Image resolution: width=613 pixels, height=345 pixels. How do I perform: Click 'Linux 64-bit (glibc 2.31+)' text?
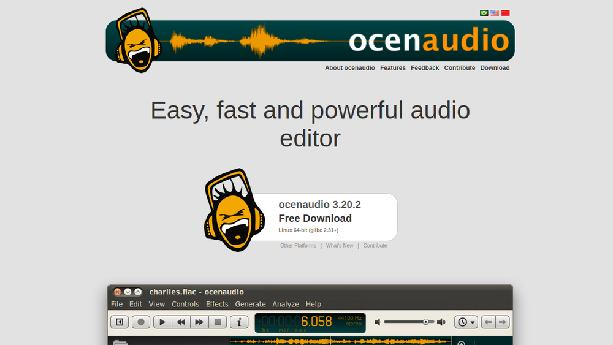308,230
